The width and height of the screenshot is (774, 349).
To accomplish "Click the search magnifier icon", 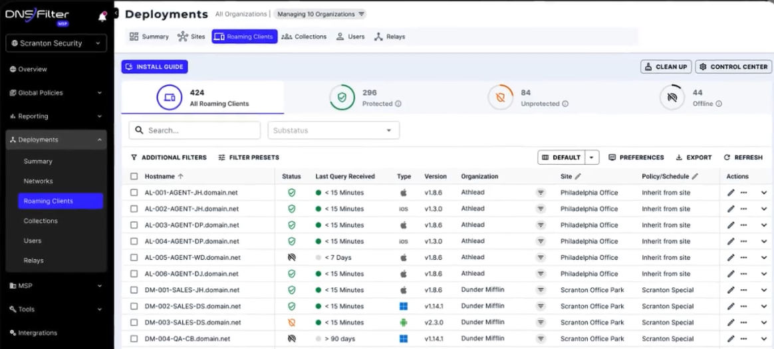I will pyautogui.click(x=139, y=130).
